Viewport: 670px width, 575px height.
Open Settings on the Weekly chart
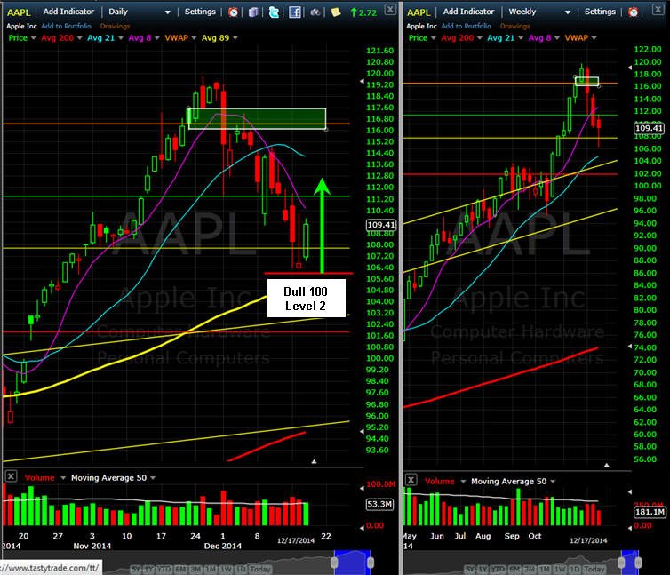click(x=600, y=12)
